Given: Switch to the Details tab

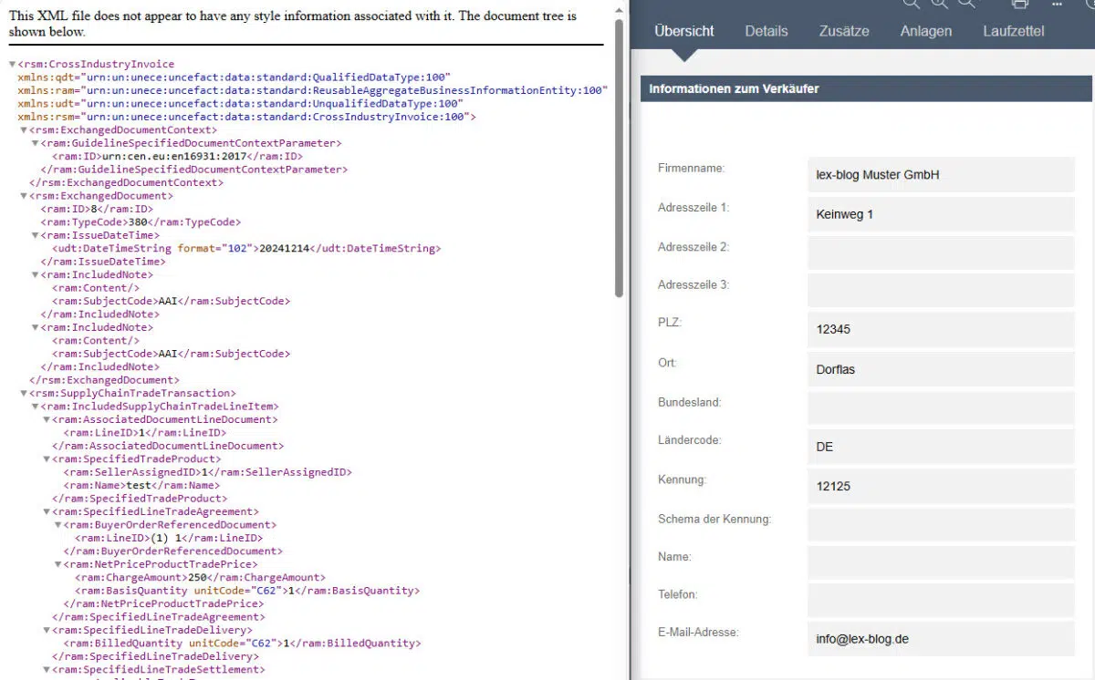Looking at the screenshot, I should (766, 31).
